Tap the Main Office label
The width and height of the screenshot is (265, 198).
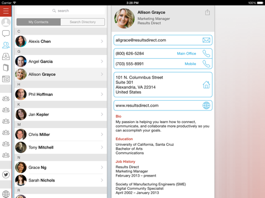[187, 53]
